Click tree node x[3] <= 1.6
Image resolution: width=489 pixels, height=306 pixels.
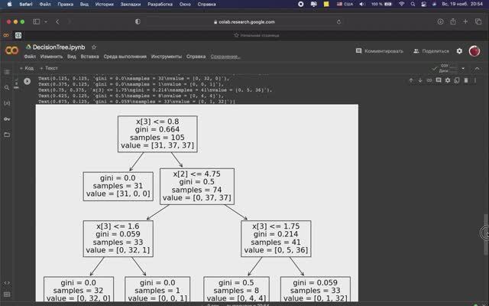coord(118,239)
